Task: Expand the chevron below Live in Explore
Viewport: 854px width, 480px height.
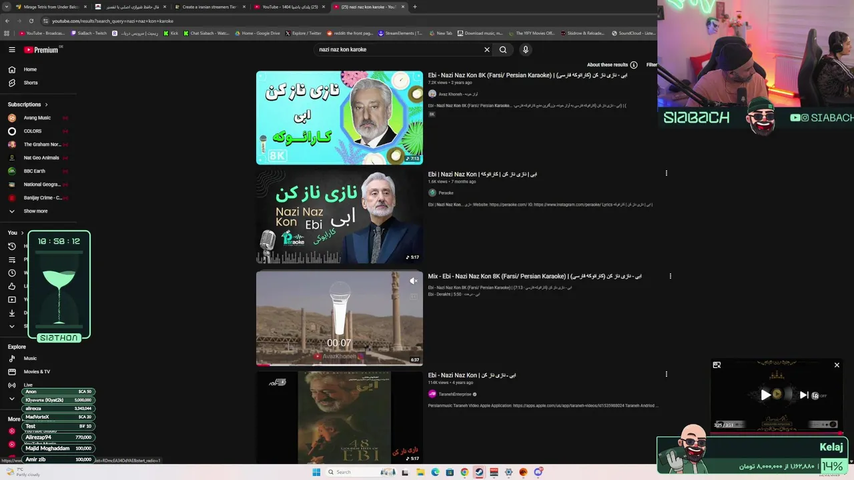Action: tap(12, 399)
